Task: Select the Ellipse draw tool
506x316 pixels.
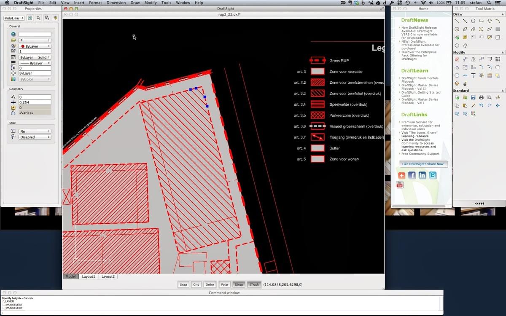Action: click(465, 29)
